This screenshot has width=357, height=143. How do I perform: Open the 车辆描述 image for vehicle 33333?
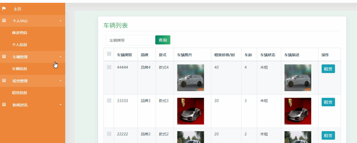(298, 111)
